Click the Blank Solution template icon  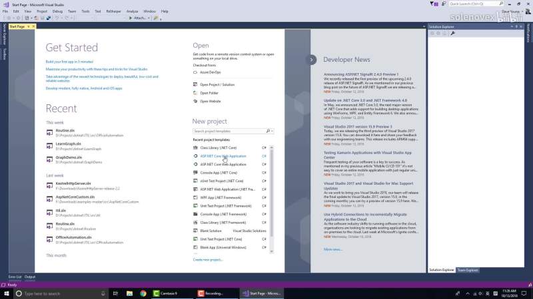(195, 231)
